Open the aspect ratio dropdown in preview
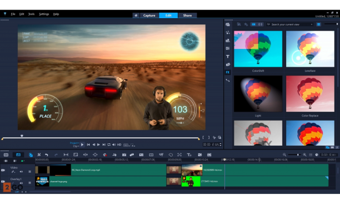Image resolution: width=340 pixels, height=204 pixels. (127, 145)
